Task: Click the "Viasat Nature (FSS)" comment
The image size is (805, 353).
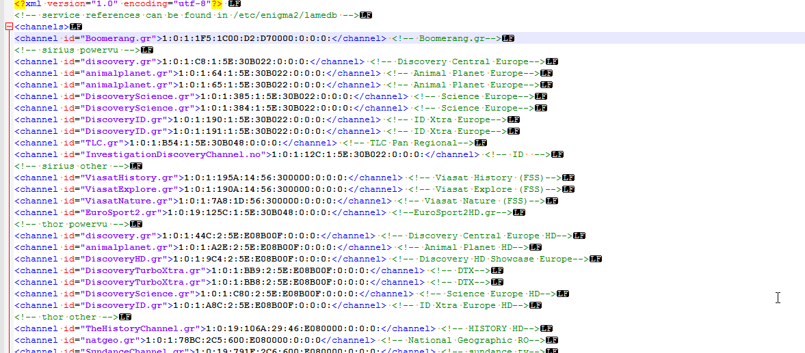Action: [x=471, y=201]
